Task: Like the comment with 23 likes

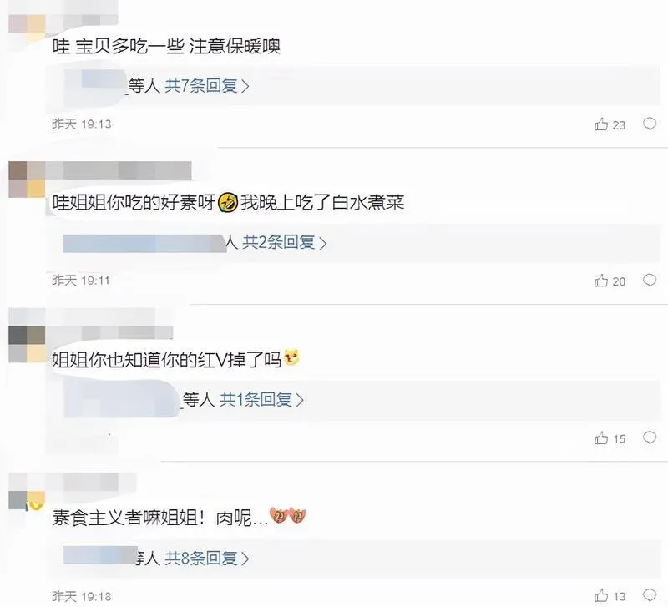Action: click(601, 124)
